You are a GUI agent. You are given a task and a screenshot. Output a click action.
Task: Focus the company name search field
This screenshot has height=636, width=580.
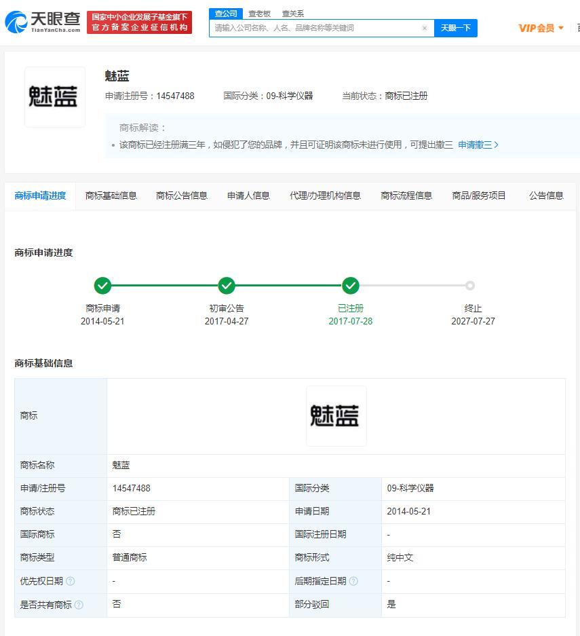point(315,28)
